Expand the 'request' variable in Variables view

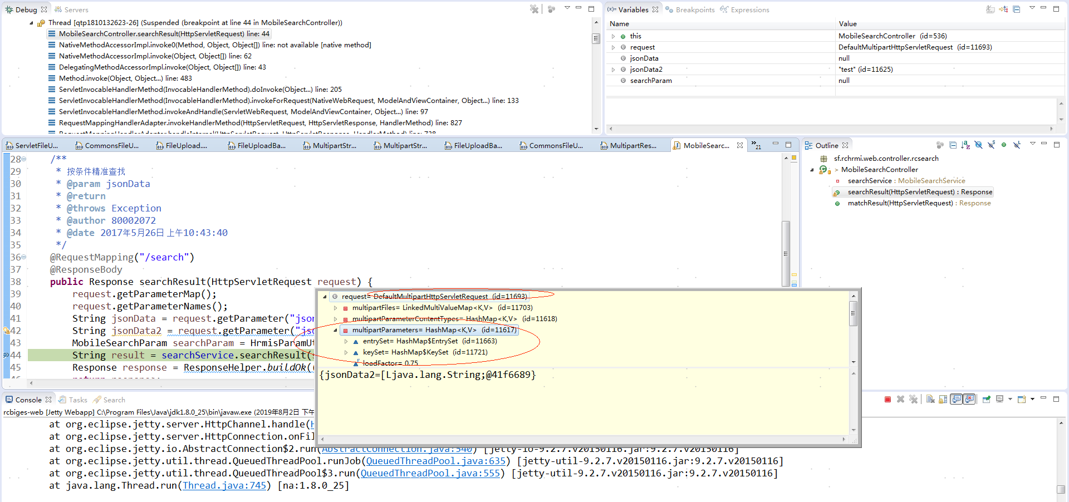[x=614, y=47]
